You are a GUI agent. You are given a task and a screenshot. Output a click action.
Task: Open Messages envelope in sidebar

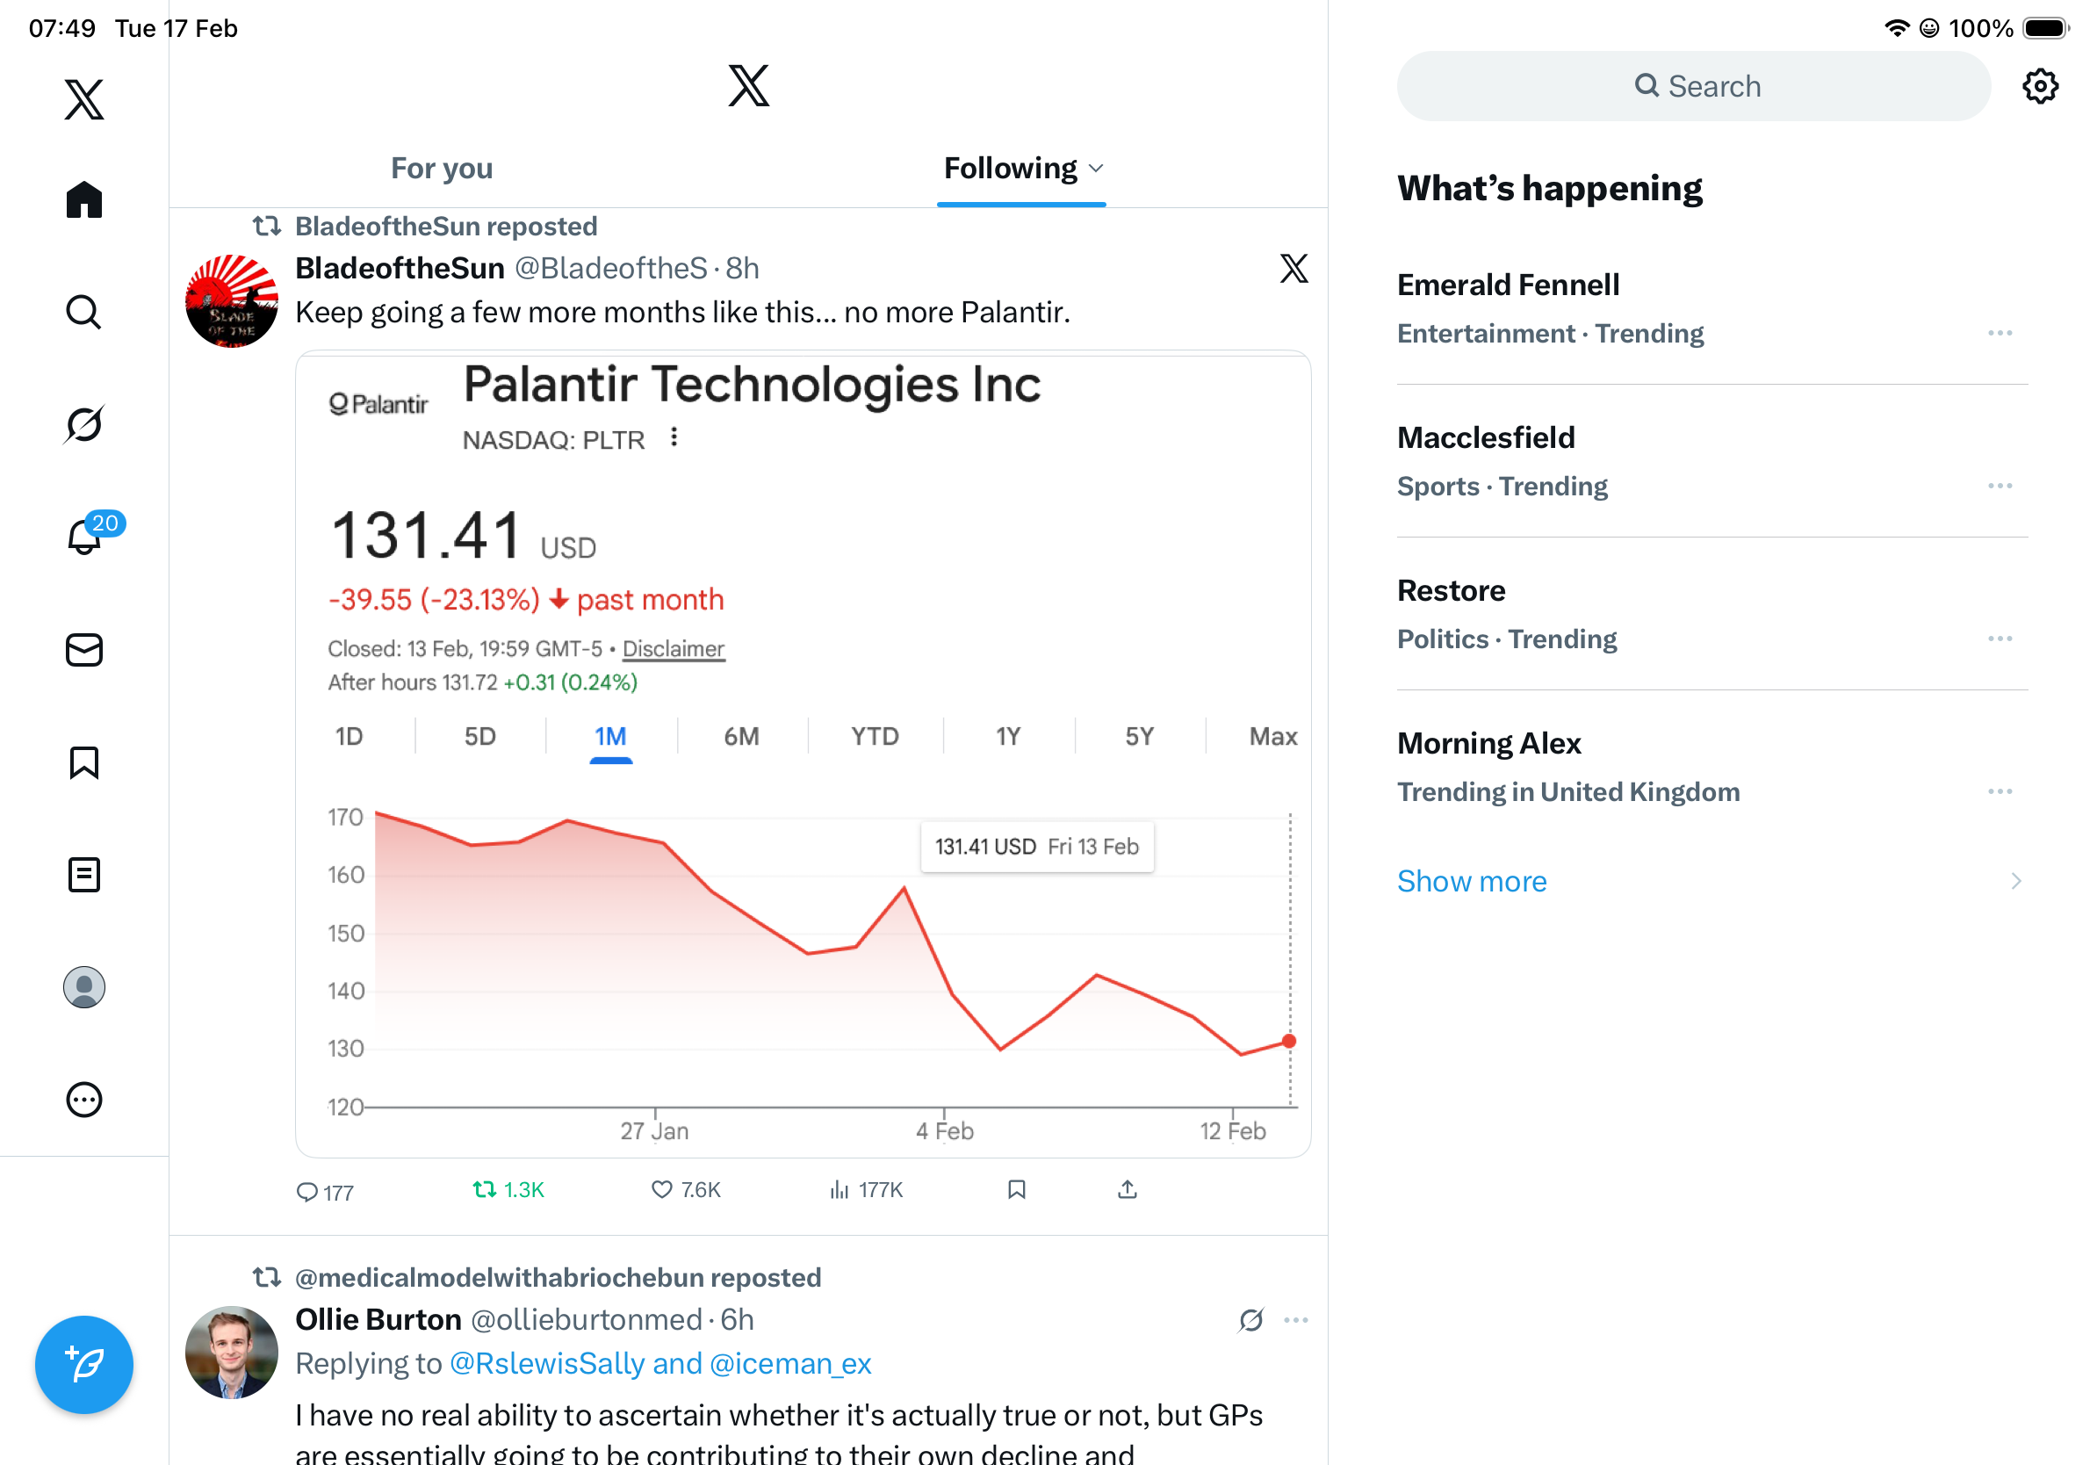click(84, 650)
